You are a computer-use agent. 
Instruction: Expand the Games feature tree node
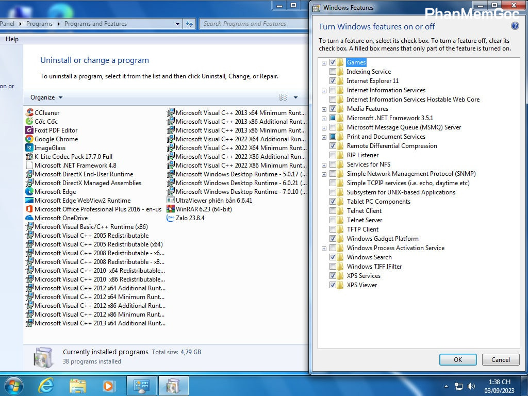pos(324,63)
